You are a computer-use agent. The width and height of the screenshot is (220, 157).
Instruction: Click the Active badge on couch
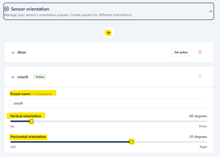click(x=40, y=77)
